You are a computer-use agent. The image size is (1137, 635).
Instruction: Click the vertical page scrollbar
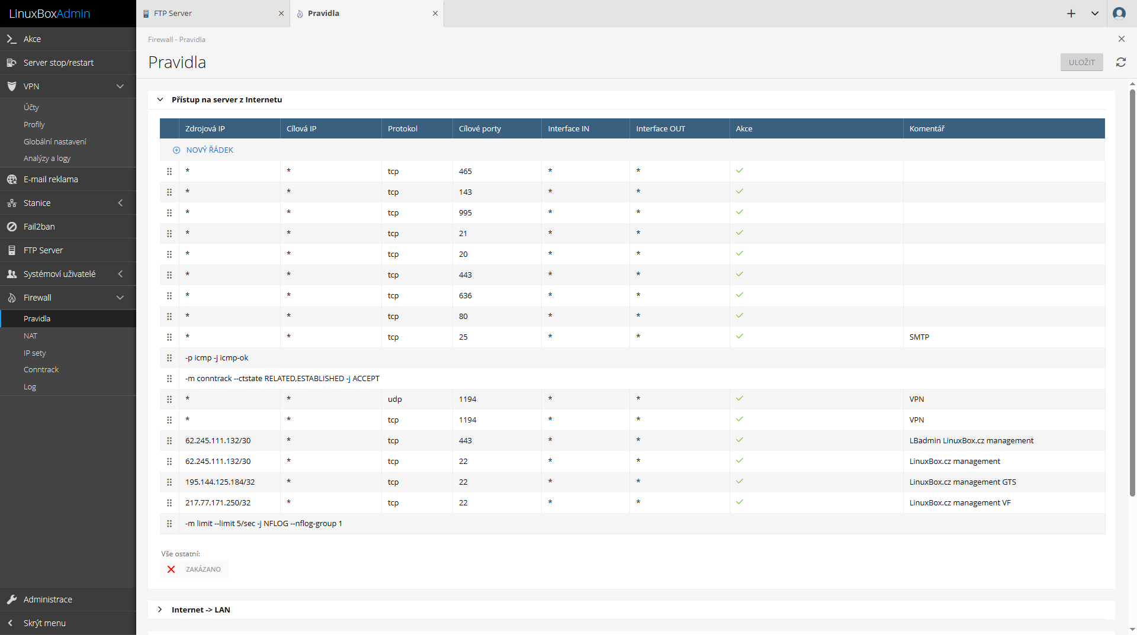pos(1132,292)
